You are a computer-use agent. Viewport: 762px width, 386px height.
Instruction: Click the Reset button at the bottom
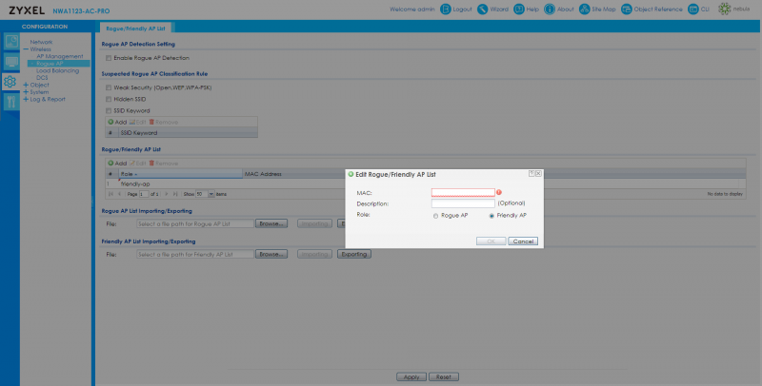tap(444, 376)
